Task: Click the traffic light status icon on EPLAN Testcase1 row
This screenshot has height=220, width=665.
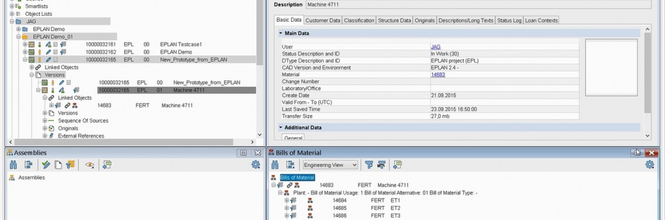Action: (x=40, y=44)
